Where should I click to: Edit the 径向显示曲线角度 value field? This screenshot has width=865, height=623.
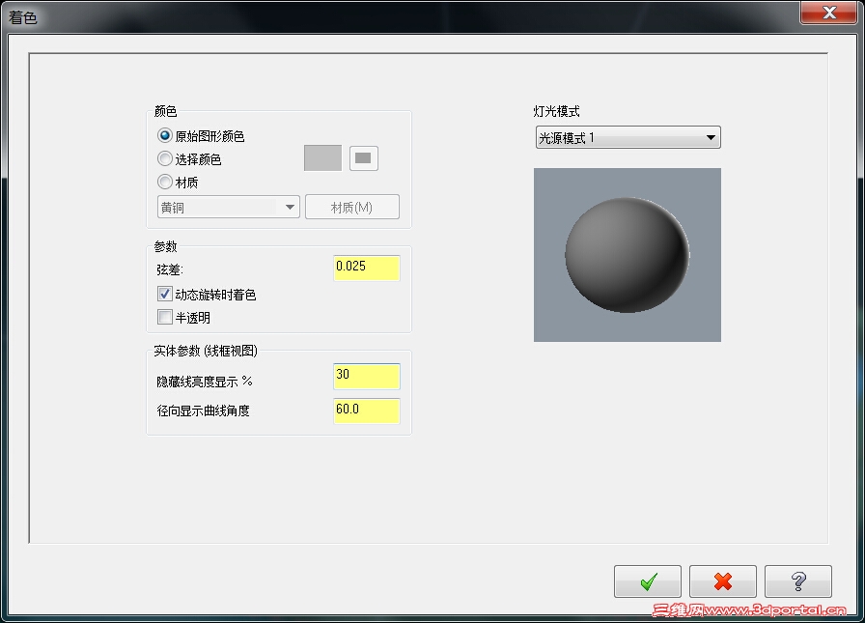366,411
